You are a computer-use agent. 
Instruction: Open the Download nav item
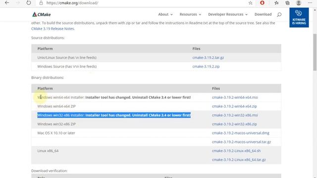point(263,14)
